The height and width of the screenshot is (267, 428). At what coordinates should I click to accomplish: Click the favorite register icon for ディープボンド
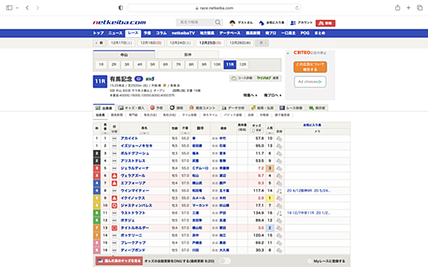(279, 250)
